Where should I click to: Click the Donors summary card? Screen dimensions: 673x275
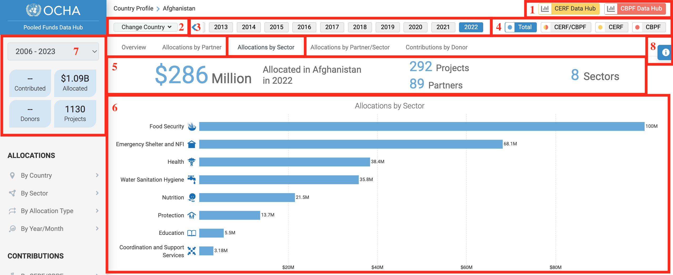click(30, 114)
